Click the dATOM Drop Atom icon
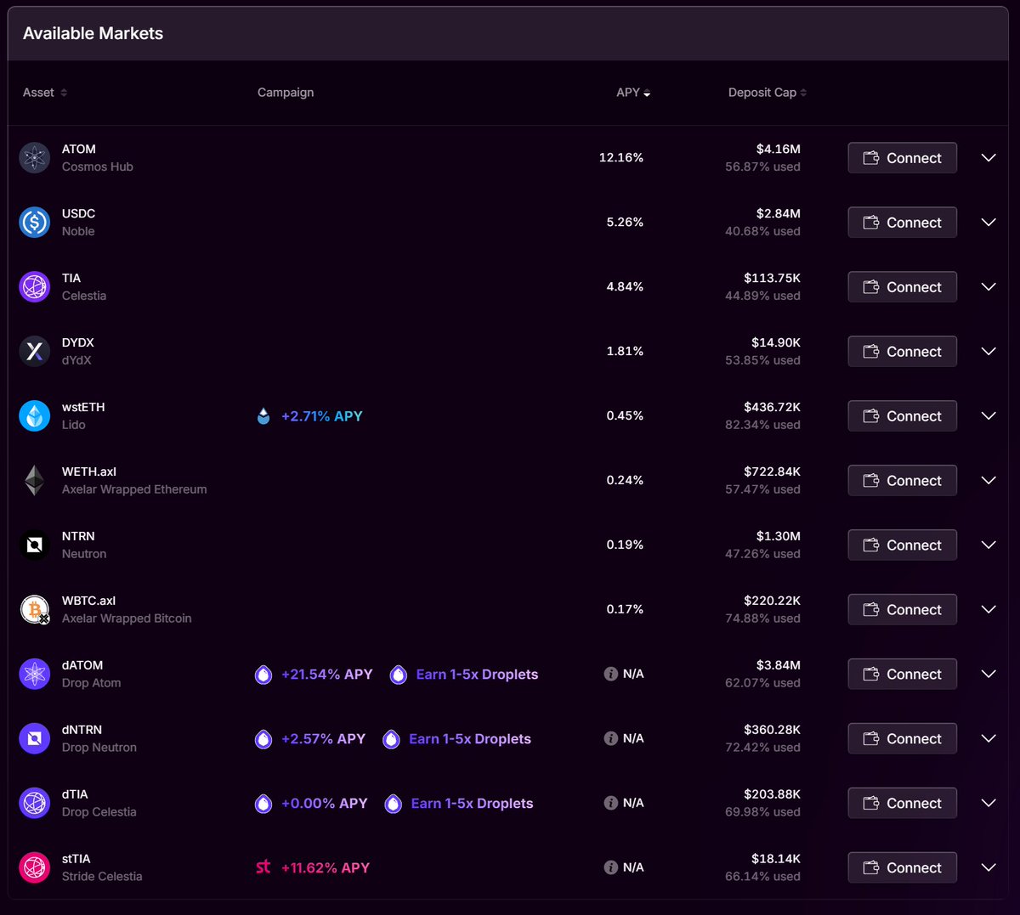Viewport: 1020px width, 915px height. click(35, 675)
